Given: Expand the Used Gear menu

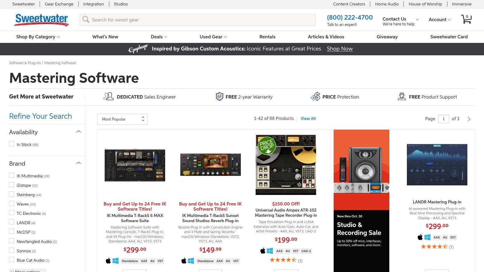Looking at the screenshot, I should point(213,37).
